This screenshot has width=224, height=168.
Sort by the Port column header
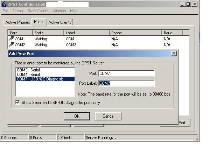click(20, 33)
